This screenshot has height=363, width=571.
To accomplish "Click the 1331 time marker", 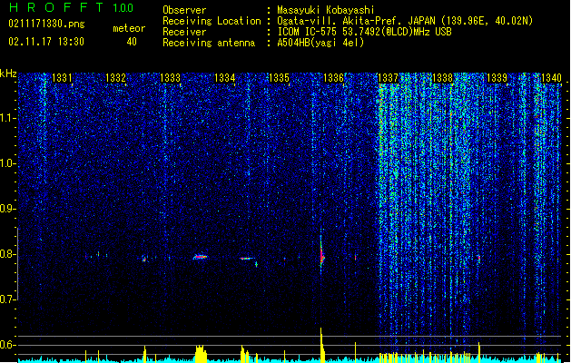I will point(62,78).
